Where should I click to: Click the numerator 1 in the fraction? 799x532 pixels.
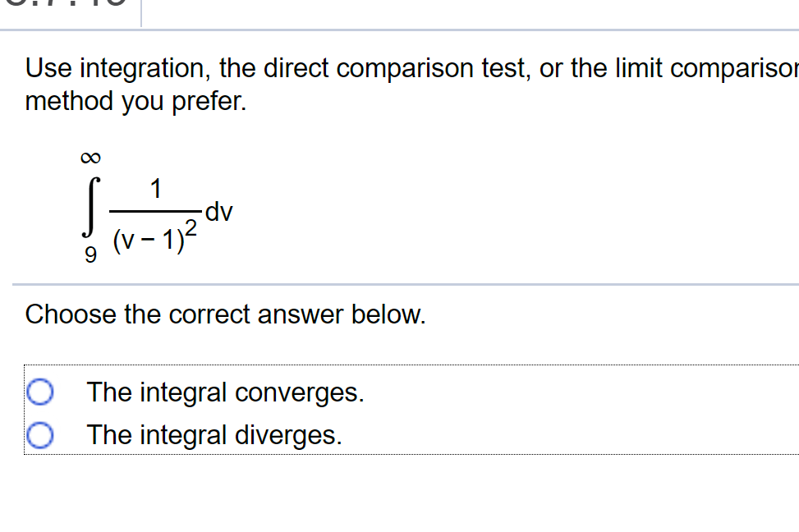coord(156,187)
